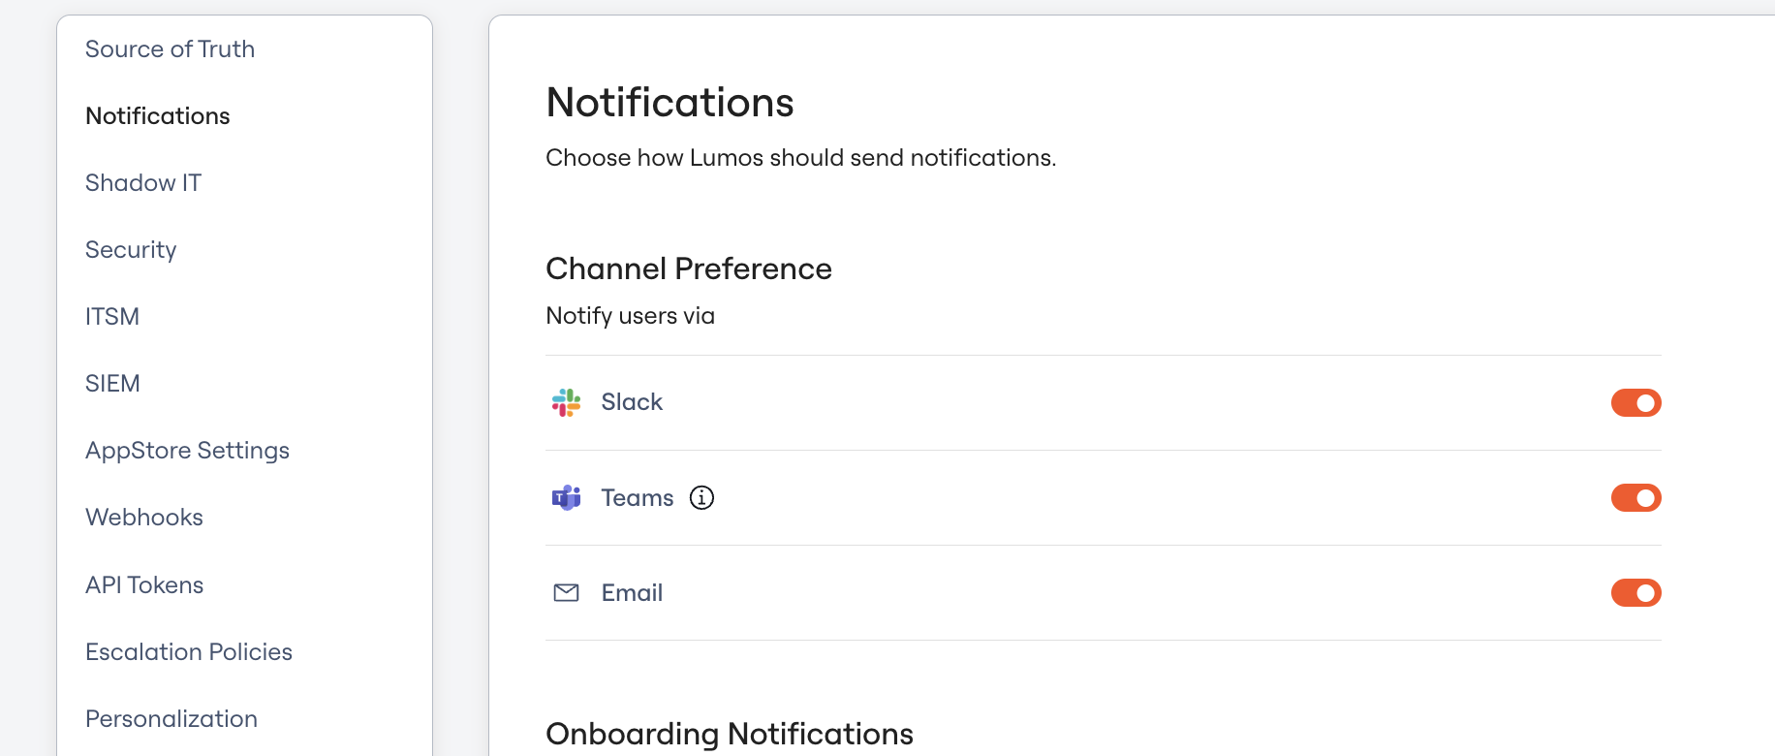
Task: Open API Tokens settings
Action: [144, 584]
